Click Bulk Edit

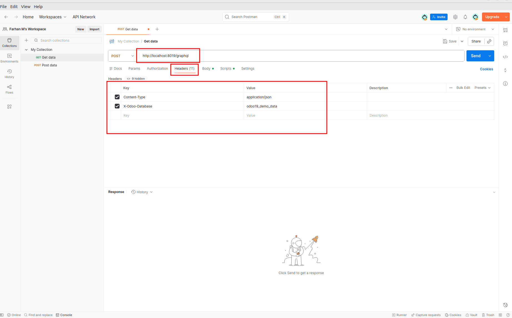click(463, 88)
